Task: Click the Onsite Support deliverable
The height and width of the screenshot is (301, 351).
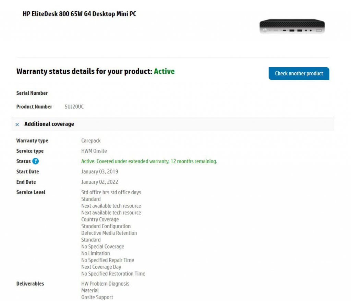Action: [97, 297]
